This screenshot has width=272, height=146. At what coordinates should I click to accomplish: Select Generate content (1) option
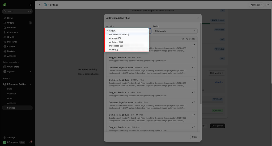(x=127, y=35)
